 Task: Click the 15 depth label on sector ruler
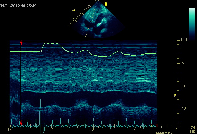point(72,20)
